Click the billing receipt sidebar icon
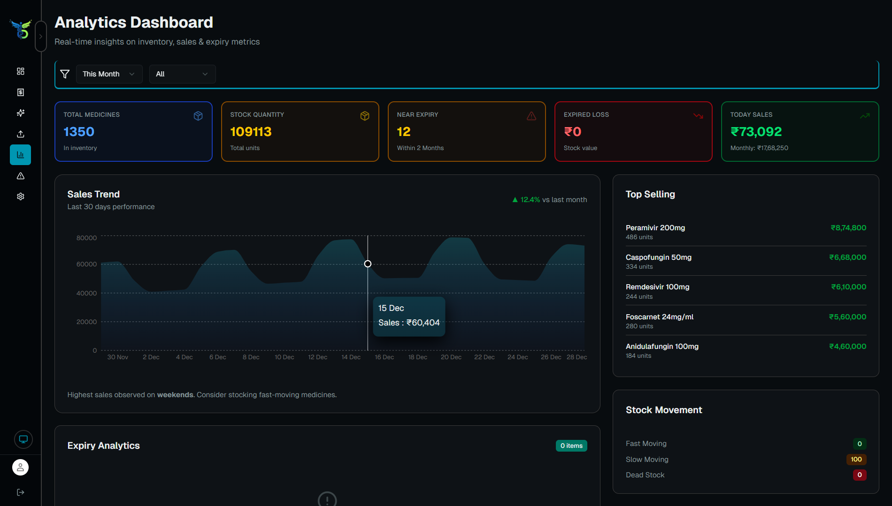The width and height of the screenshot is (892, 506). (x=21, y=92)
